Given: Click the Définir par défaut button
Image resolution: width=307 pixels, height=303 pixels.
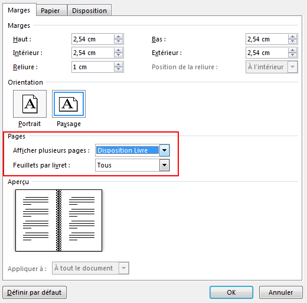Looking at the screenshot, I should [34, 292].
